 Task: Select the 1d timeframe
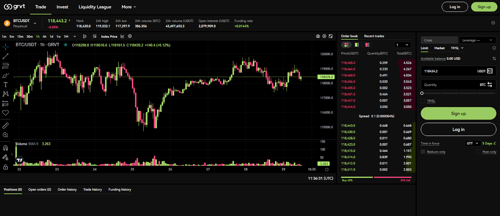tap(51, 37)
